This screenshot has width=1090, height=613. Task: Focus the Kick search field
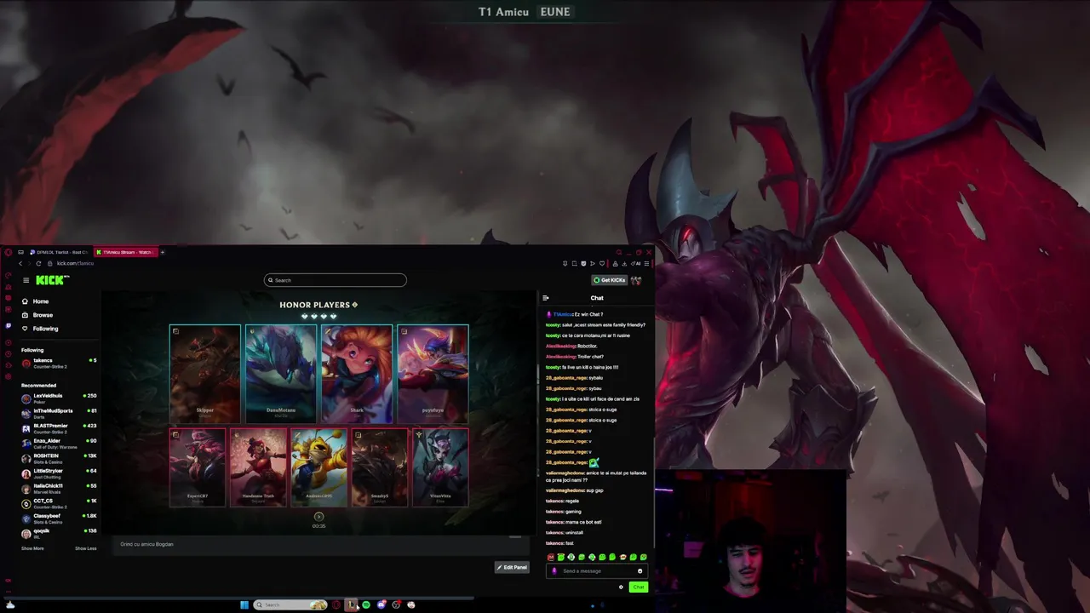(336, 280)
